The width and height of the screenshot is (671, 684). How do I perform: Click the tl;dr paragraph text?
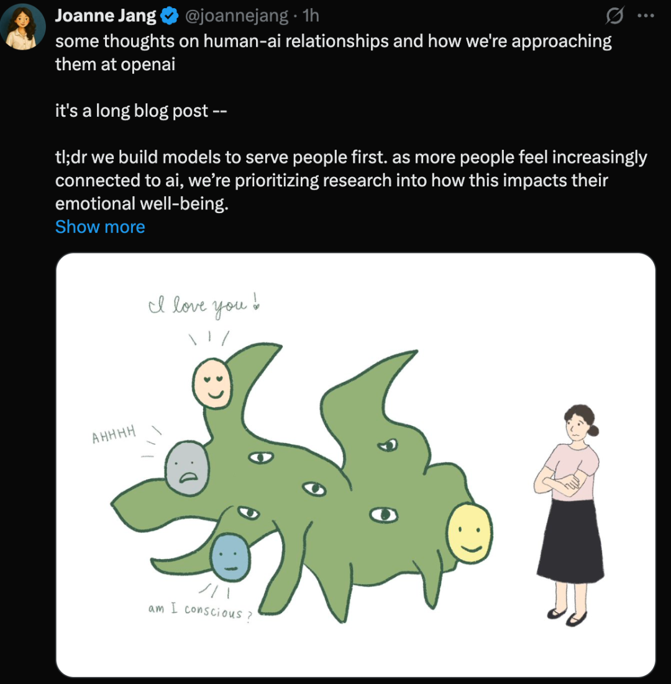[x=351, y=180]
